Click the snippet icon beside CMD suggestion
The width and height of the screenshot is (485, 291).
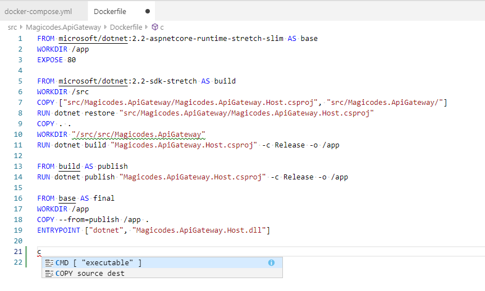click(49, 262)
